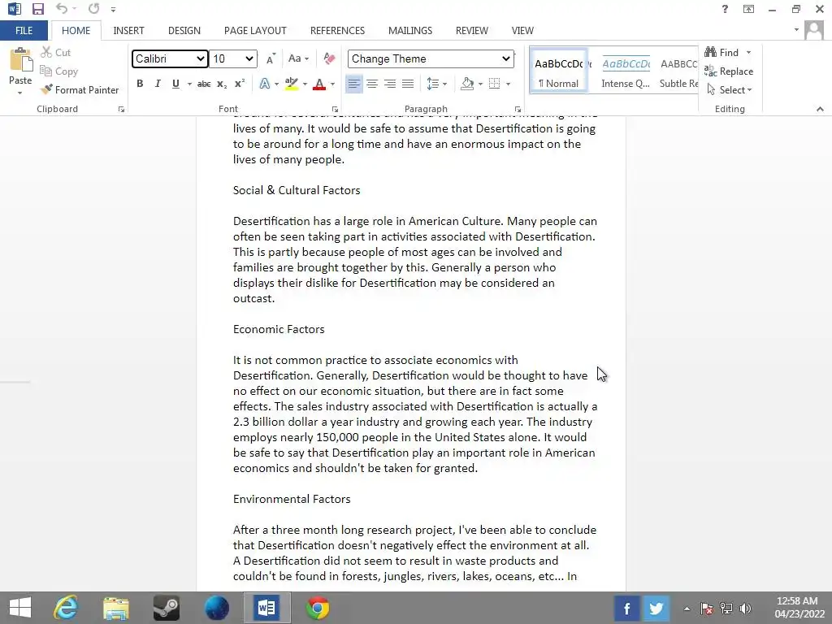The height and width of the screenshot is (624, 832).
Task: Toggle Bold formatting
Action: pos(140,84)
